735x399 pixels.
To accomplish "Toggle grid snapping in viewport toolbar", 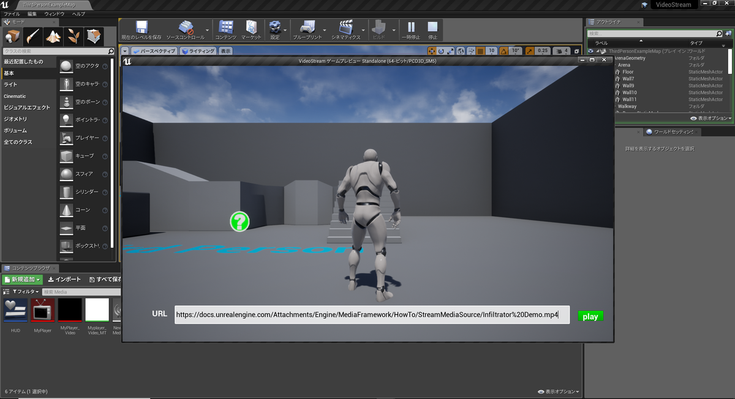I will pyautogui.click(x=481, y=51).
